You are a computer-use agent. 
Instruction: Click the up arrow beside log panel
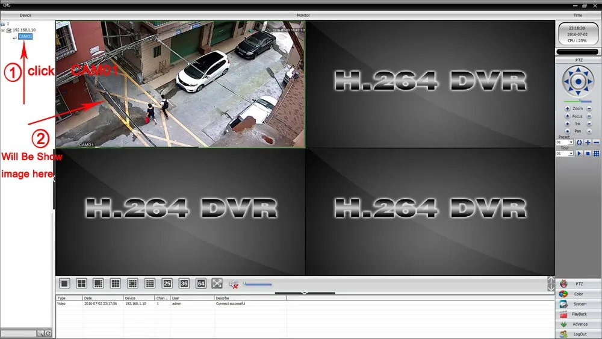coord(551,280)
